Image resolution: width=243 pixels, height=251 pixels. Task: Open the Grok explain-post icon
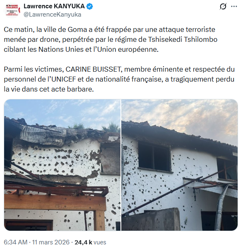coord(223,6)
